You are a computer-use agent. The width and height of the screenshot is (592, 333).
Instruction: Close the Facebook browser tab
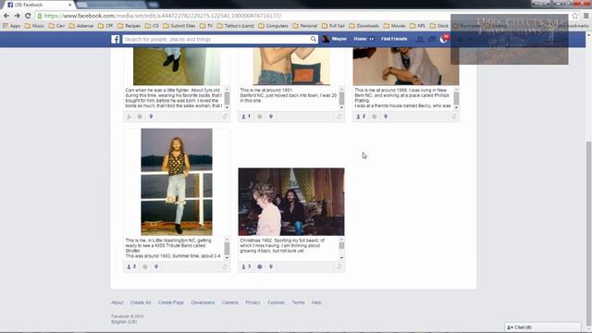pos(70,5)
